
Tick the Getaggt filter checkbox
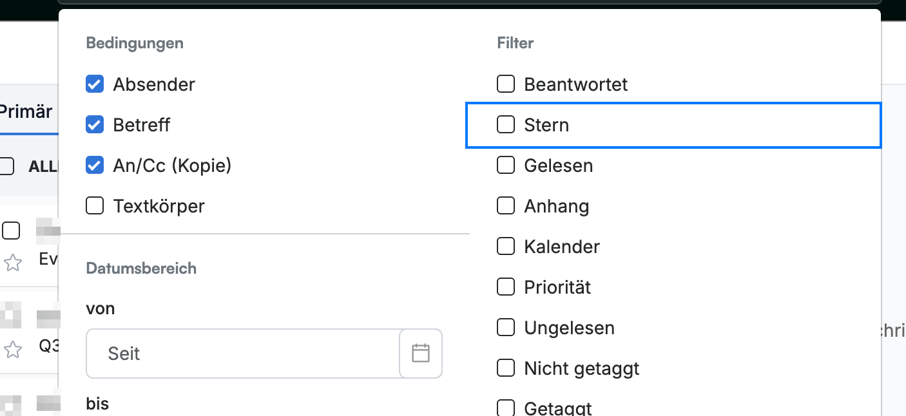tap(506, 408)
